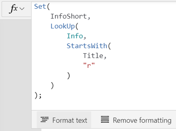Viewport: 176px width, 131px height.
Task: Click the InfoShort variable name
Action: (x=69, y=16)
